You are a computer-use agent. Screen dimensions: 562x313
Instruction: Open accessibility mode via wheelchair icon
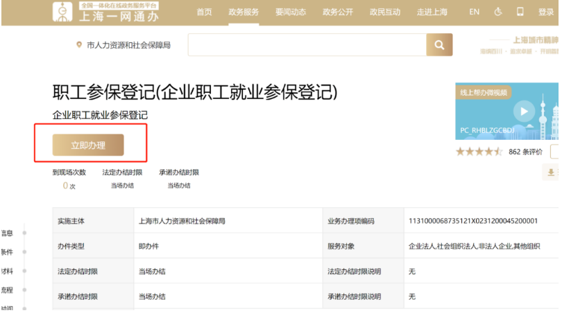pyautogui.click(x=497, y=12)
